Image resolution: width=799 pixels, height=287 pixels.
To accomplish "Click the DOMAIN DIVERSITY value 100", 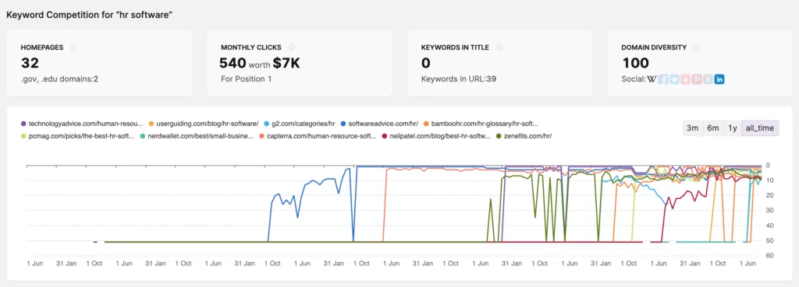I will tap(635, 63).
